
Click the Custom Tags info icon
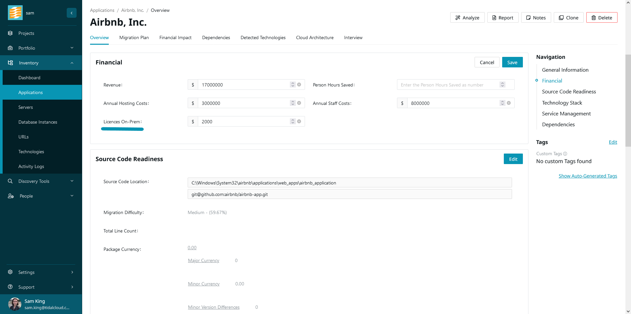565,154
